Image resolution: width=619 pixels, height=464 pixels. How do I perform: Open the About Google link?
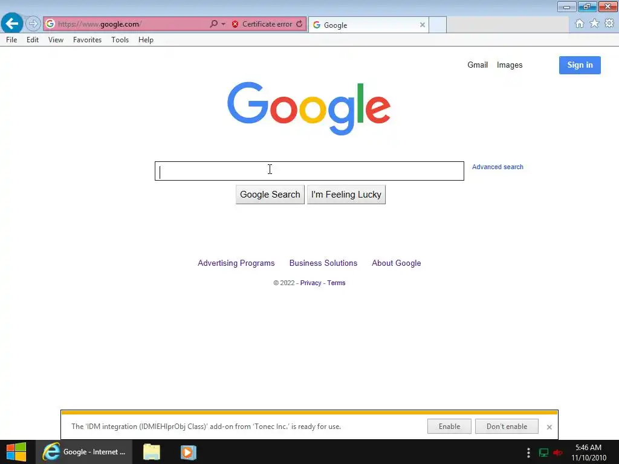click(x=397, y=263)
